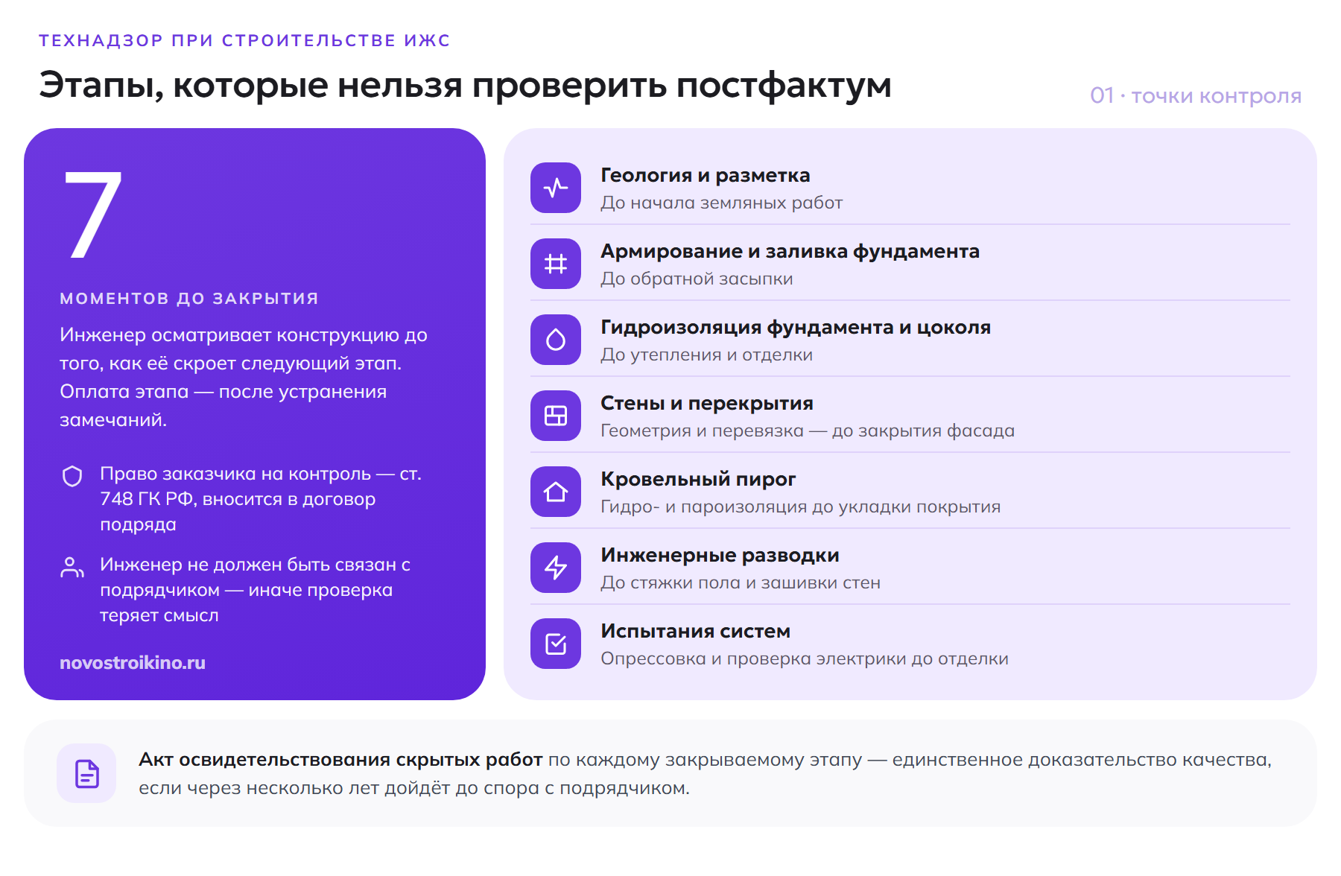Image resolution: width=1341 pixels, height=876 pixels.
Task: Click the label 01 · точки контроля
Action: click(1196, 96)
